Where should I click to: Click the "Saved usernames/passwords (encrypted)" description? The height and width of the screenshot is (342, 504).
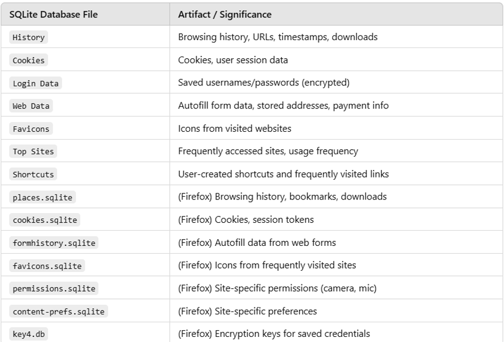click(x=264, y=83)
